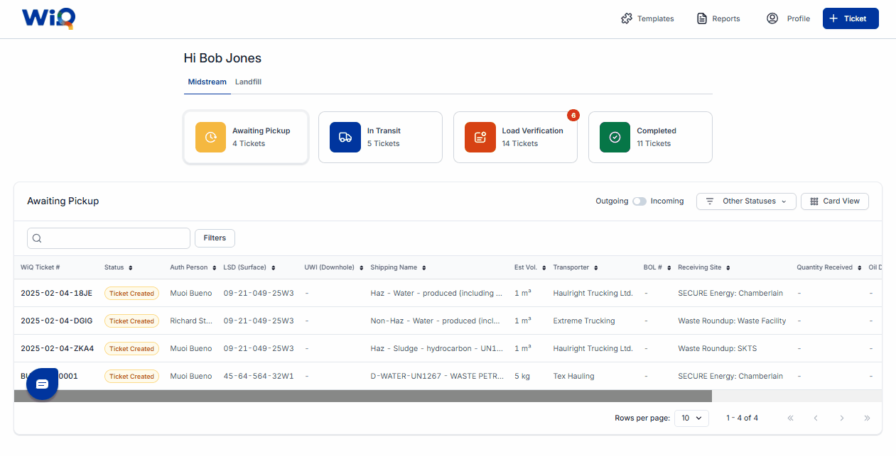Screen dimensions: 896x456
Task: Select the In Transit 5 Tickets card
Action: tap(380, 137)
